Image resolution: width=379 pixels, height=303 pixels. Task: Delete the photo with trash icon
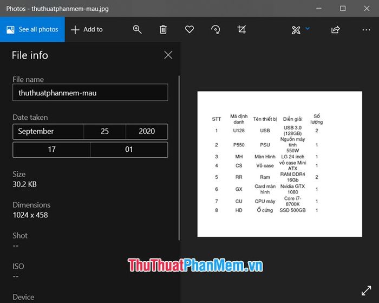point(163,30)
